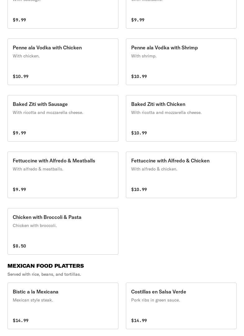This screenshot has height=336, width=244.
Task: Open Fettuccine with Alfredo & Meatballs
Action: (x=63, y=175)
